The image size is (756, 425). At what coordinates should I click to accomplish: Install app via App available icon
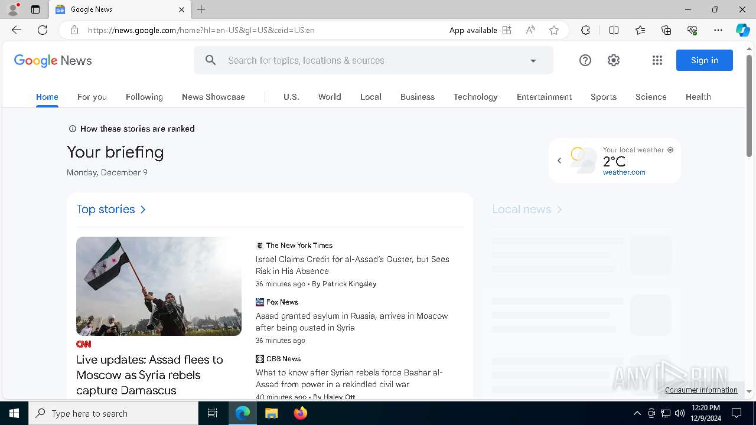507,30
